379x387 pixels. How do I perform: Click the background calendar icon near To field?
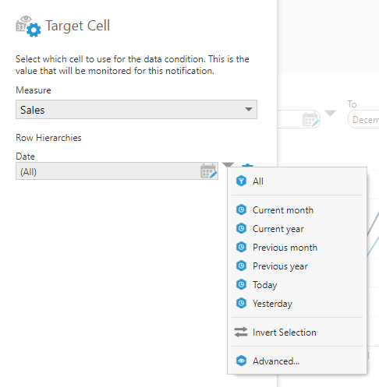tap(311, 119)
